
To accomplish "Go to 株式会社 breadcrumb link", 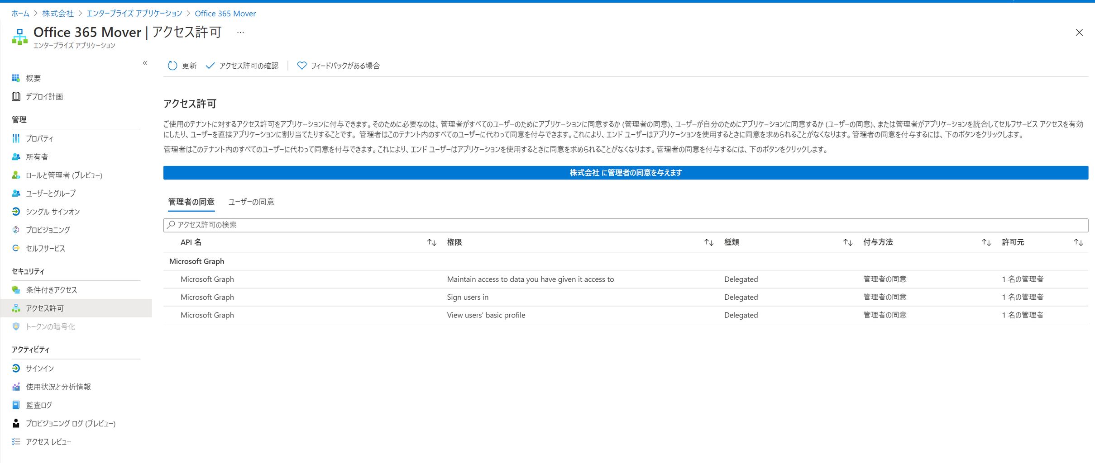I will pyautogui.click(x=58, y=14).
